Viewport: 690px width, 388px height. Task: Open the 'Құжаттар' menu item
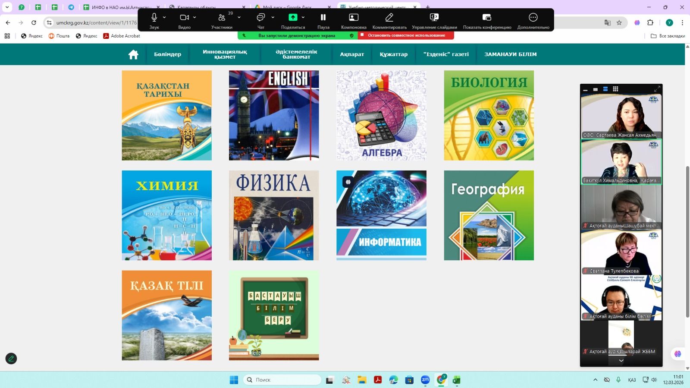point(393,54)
